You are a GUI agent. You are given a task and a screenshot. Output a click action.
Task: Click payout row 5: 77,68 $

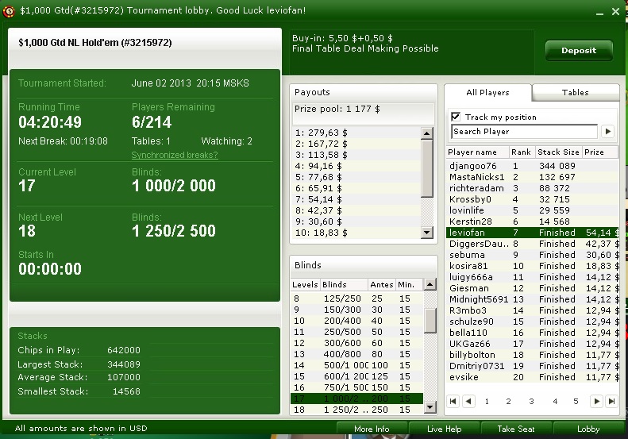tap(356, 177)
